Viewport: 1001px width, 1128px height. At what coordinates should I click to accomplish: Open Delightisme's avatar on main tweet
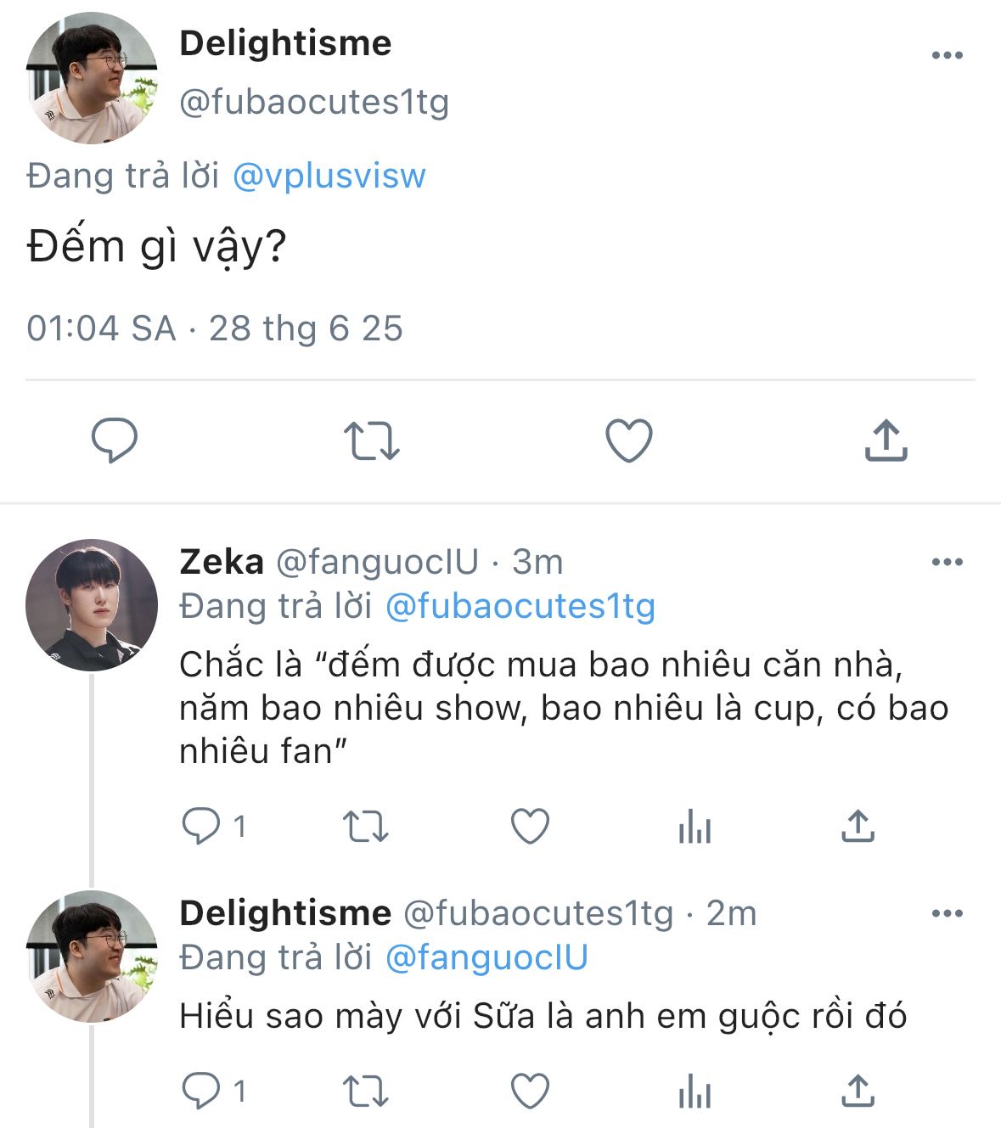pyautogui.click(x=92, y=78)
